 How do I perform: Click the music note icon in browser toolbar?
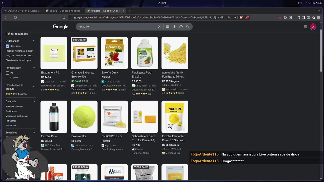pyautogui.click(x=298, y=17)
